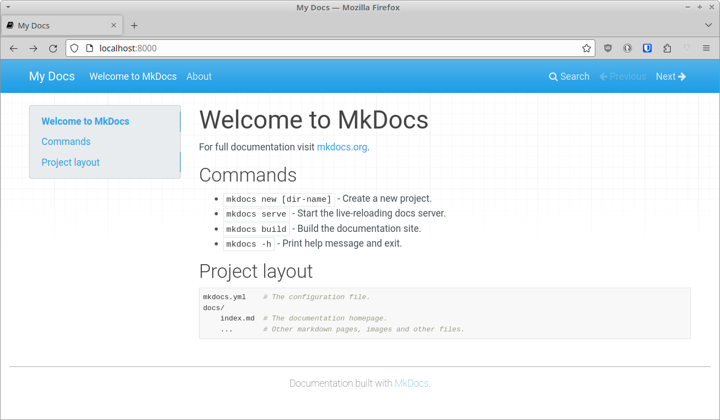
Task: Open the Search dialog
Action: click(x=569, y=77)
